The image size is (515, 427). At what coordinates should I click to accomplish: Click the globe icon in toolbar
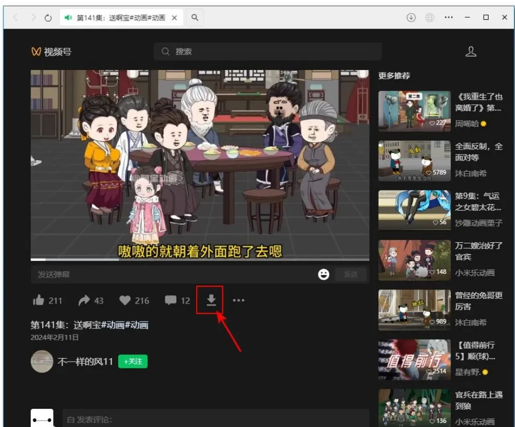[429, 18]
